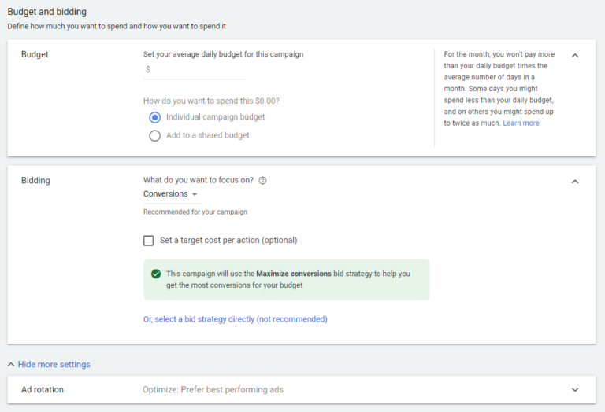Focus the average daily budget input field

pos(194,70)
